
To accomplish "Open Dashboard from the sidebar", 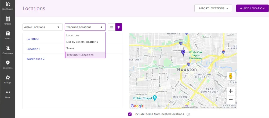I will click(x=8, y=6).
